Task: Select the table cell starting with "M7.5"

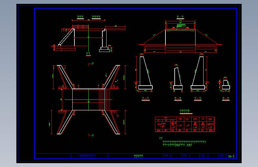Action: tap(162, 125)
